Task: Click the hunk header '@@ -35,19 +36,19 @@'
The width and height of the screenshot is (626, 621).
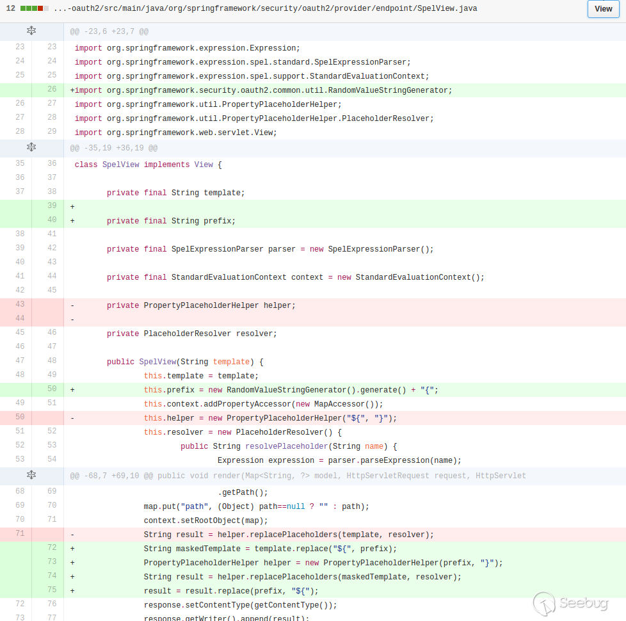Action: point(113,148)
